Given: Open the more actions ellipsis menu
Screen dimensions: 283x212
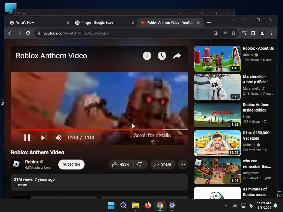Looking at the screenshot, I should click(x=182, y=165).
